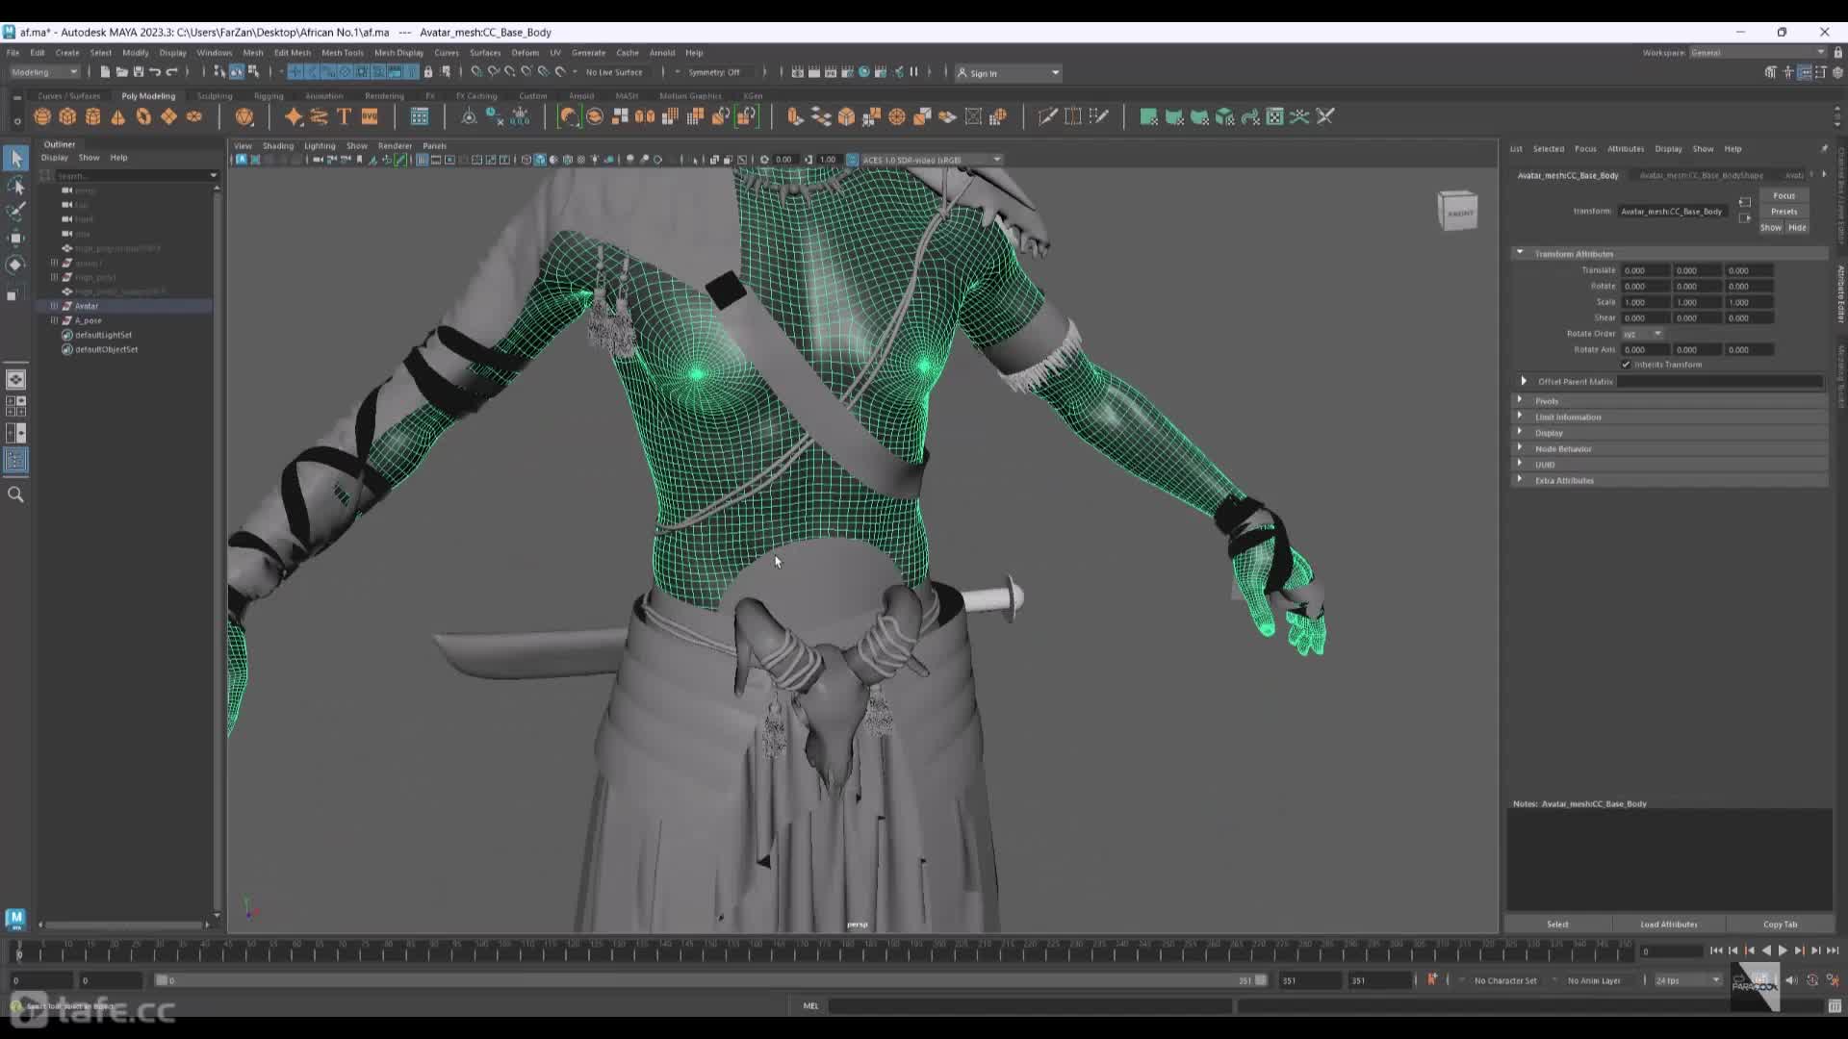The width and height of the screenshot is (1848, 1039).
Task: Open the 24 fps frame rate dropdown
Action: pos(1687,980)
